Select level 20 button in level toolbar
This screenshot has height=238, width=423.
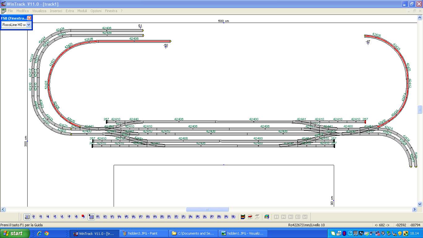click(x=162, y=217)
